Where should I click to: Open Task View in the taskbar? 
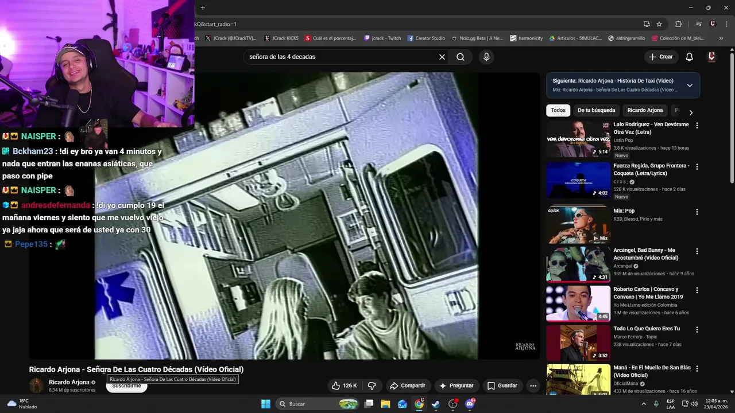pyautogui.click(x=369, y=404)
